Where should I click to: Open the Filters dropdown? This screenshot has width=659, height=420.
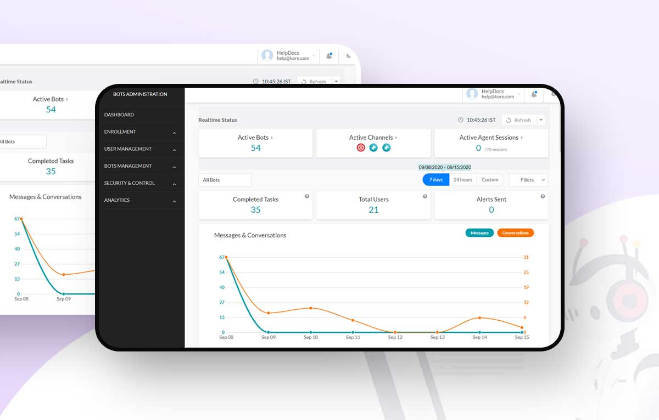click(528, 180)
